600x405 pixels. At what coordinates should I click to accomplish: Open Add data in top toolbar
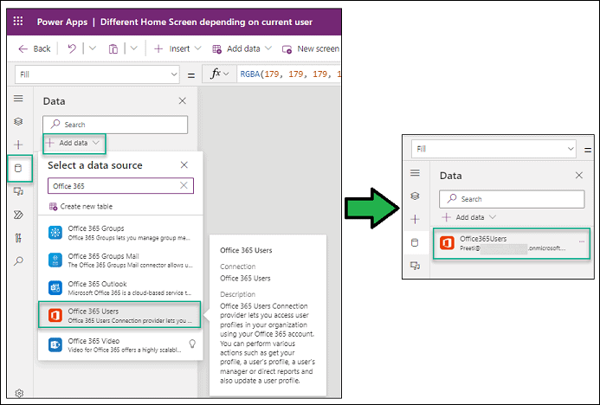[242, 49]
